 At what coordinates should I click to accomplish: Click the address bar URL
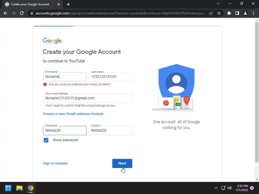(121, 13)
